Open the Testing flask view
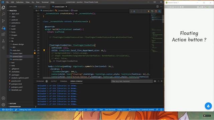Viewport: 214px width, 120px height. click(x=3, y=41)
